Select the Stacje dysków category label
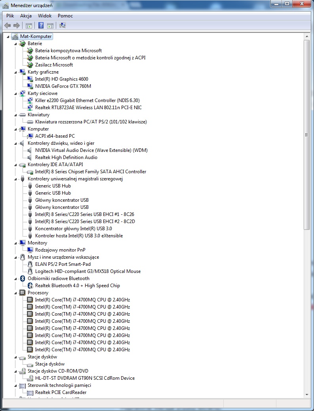This screenshot has height=411, width=314. click(x=42, y=357)
